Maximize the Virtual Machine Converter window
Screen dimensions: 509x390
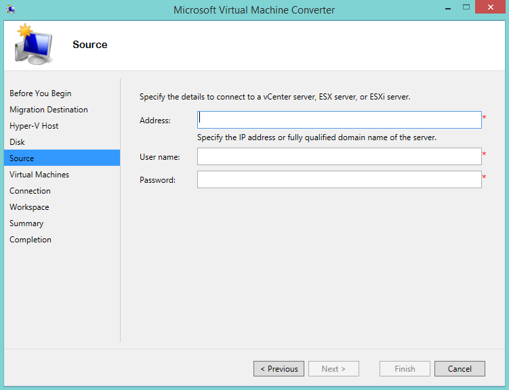[466, 7]
